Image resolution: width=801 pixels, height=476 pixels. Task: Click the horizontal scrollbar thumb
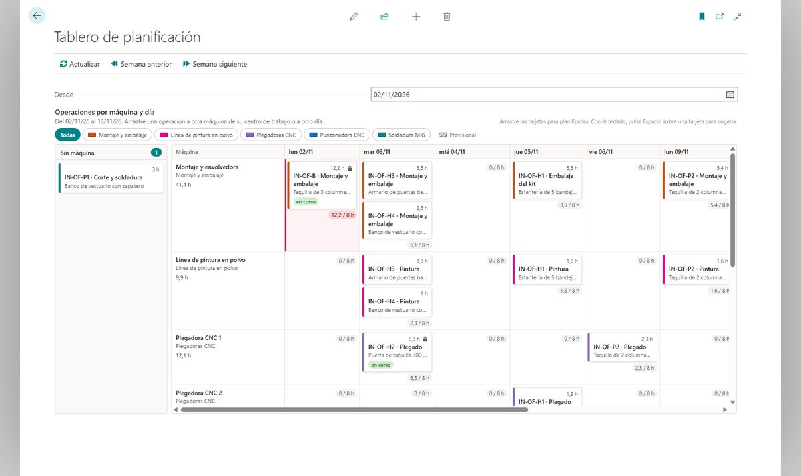click(x=354, y=410)
